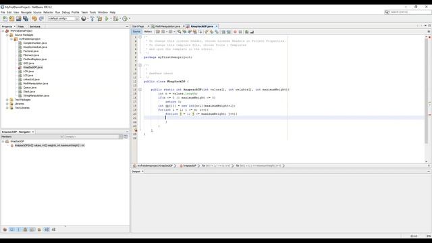Viewport: 432px width, 243px height.
Task: Open the File menu
Action: point(3,12)
